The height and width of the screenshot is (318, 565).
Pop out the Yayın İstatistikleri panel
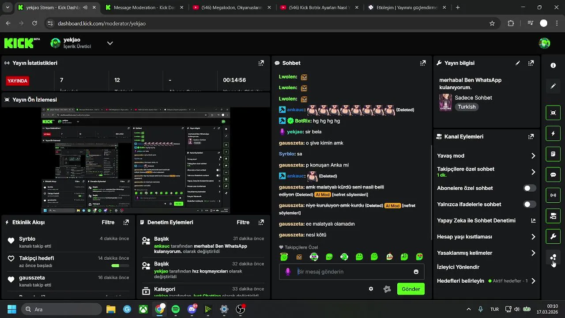(x=261, y=63)
